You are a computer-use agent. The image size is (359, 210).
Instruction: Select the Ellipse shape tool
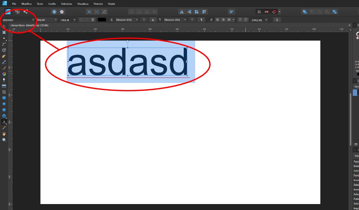[4, 104]
